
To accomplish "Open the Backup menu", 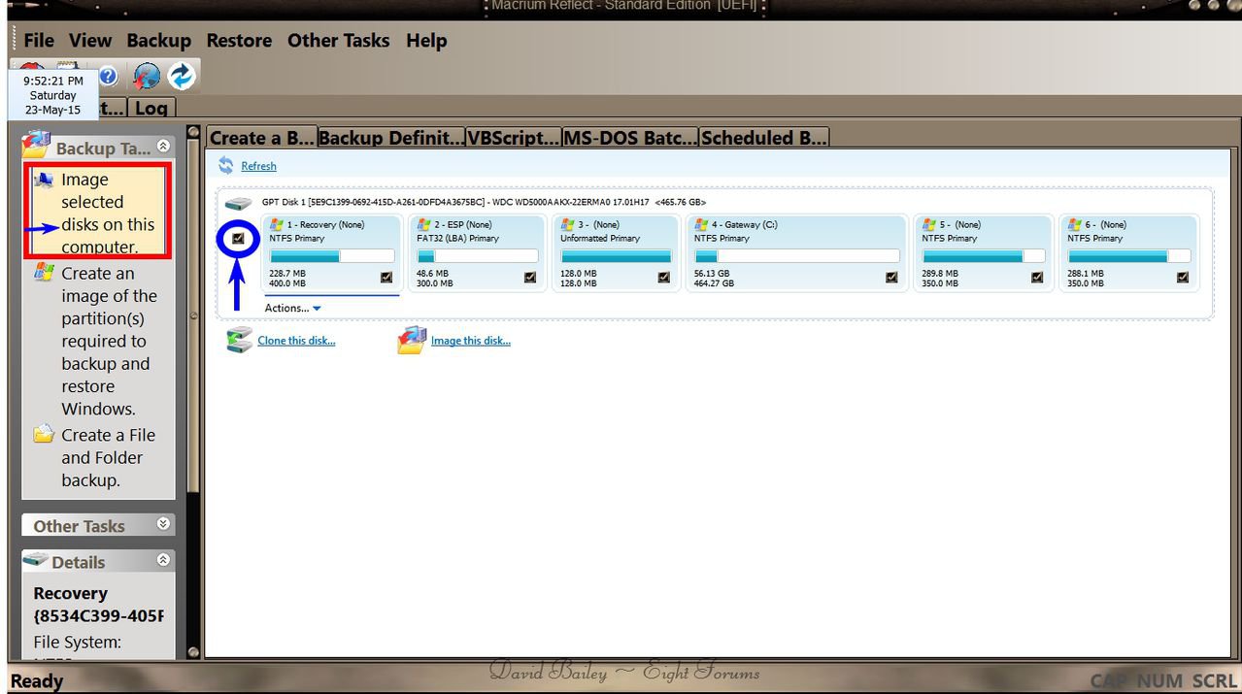I will click(x=158, y=41).
